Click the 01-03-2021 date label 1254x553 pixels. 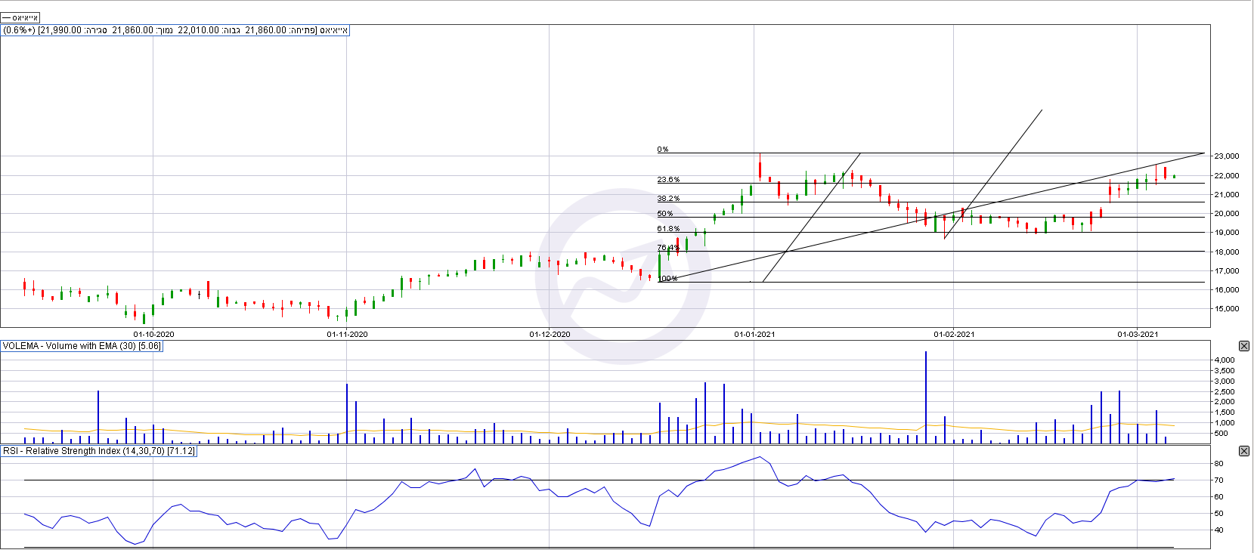point(1138,334)
